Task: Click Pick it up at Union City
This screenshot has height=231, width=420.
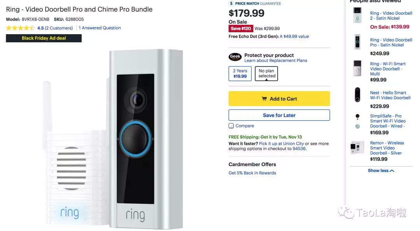Action: tap(281, 144)
